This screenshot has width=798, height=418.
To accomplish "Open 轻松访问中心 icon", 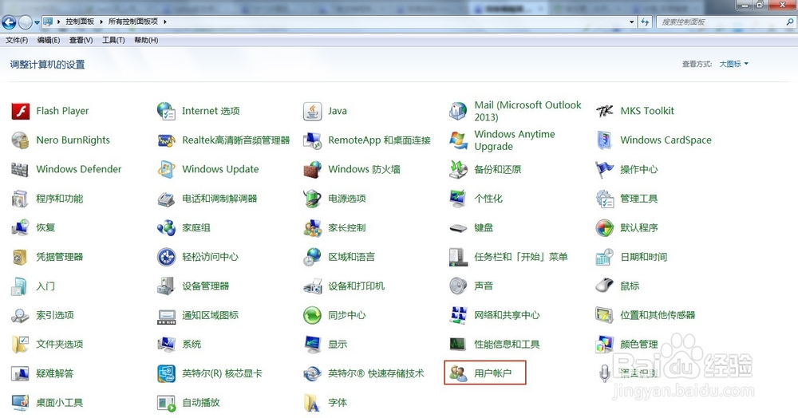I will pos(167,258).
